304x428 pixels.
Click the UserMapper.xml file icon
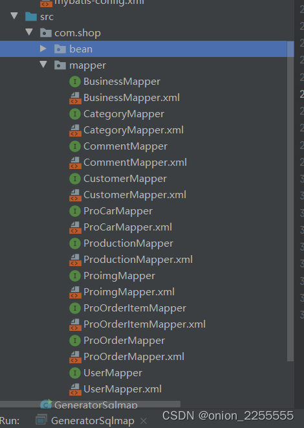tap(75, 389)
